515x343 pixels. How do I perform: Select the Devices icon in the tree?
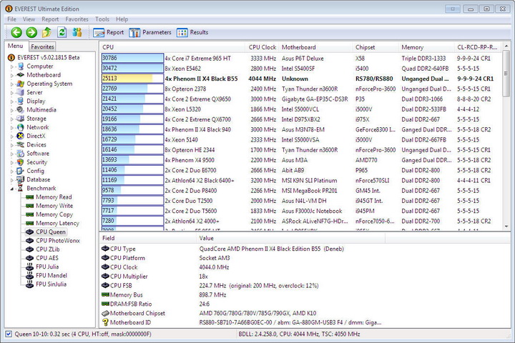click(x=21, y=144)
